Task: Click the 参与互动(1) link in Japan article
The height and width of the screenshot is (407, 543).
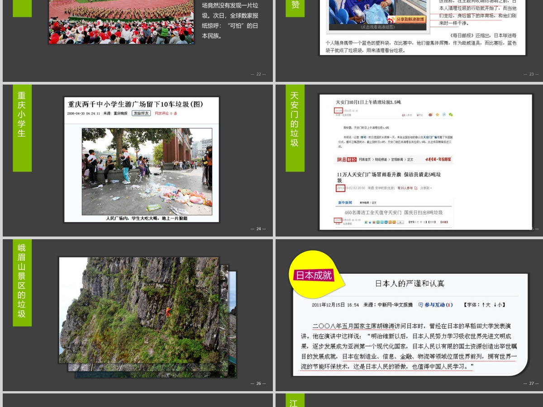Action: tap(435, 305)
